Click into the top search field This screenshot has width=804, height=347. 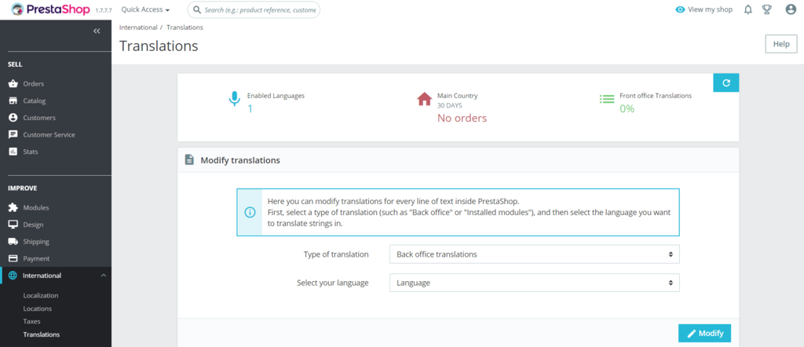[247, 10]
